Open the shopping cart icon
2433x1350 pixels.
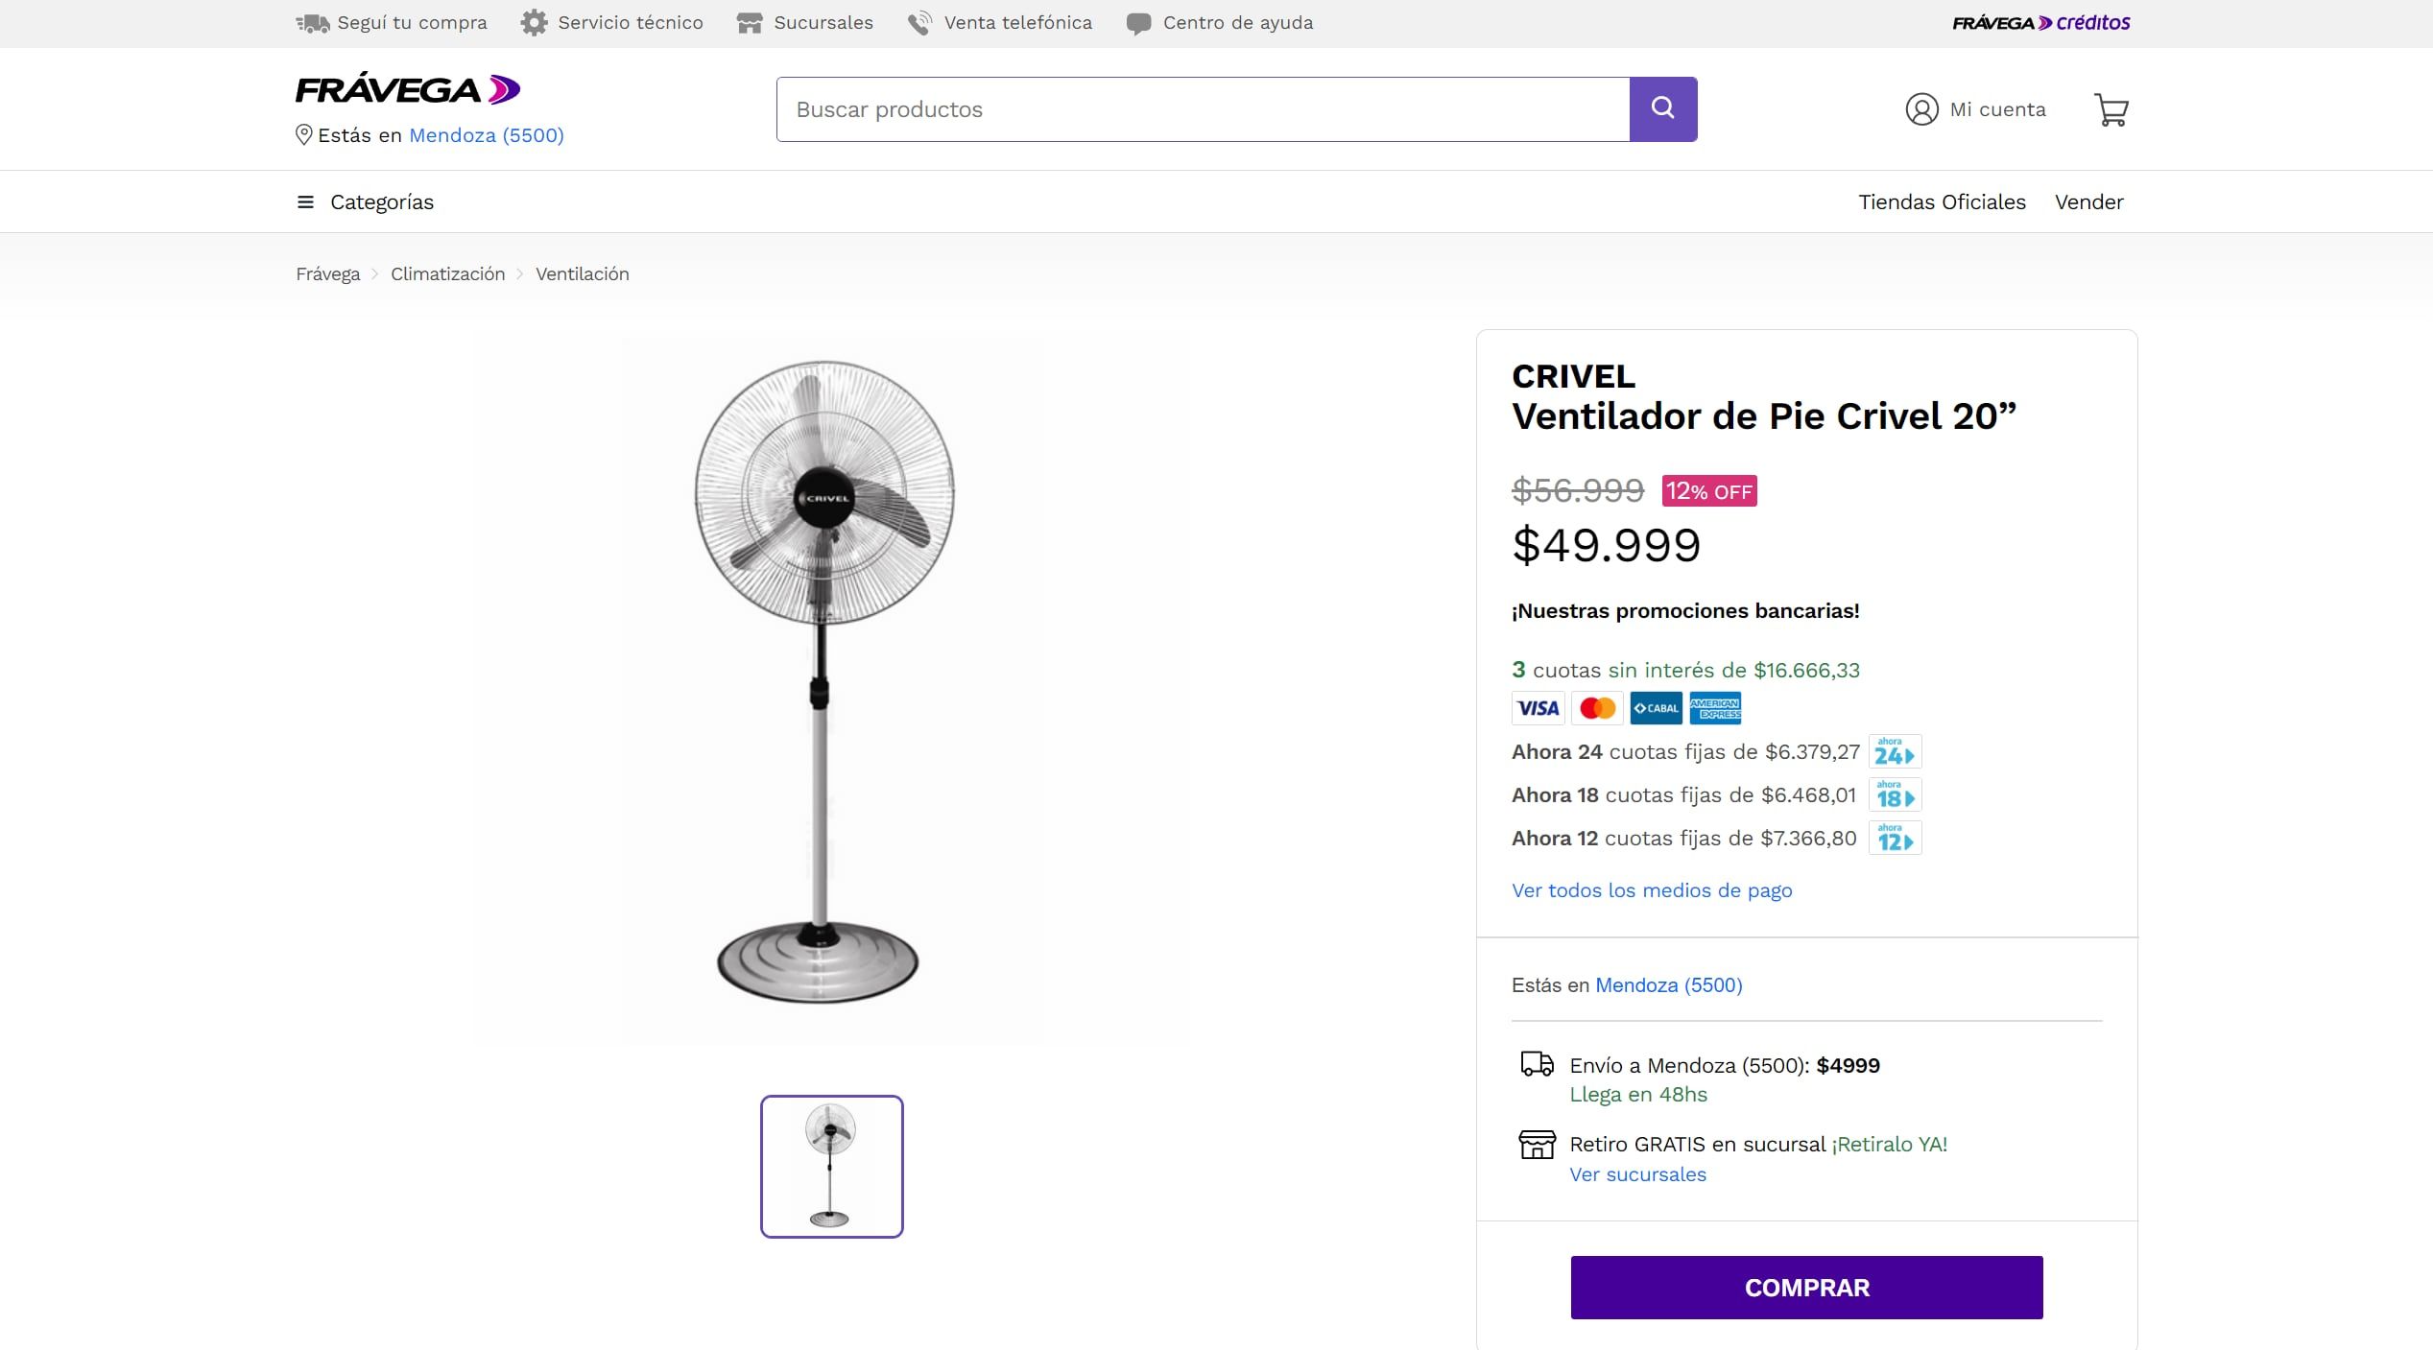pos(2111,109)
